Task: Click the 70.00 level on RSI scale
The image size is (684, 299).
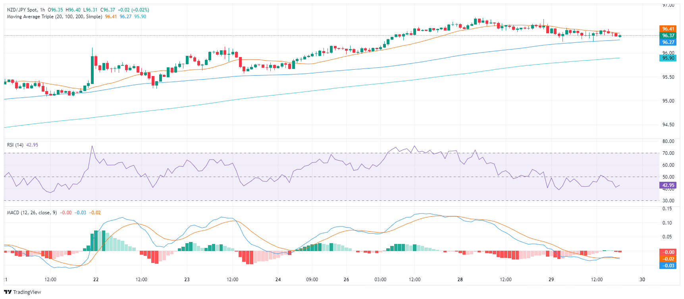Action: pos(668,153)
